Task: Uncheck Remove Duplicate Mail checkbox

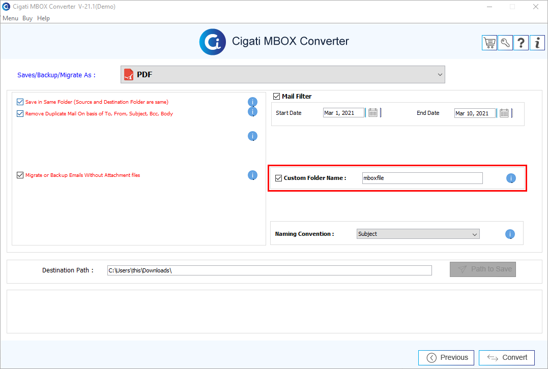Action: 20,113
